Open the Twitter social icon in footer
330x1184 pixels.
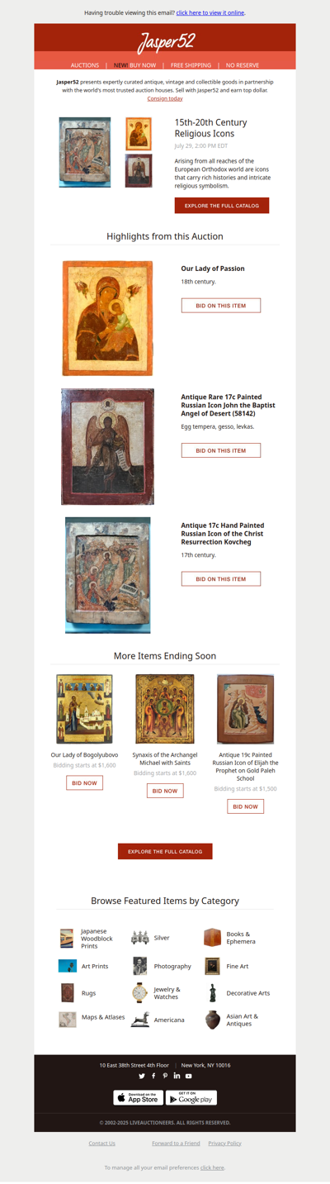[142, 1076]
